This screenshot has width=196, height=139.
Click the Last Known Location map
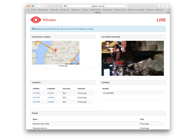click(x=56, y=53)
